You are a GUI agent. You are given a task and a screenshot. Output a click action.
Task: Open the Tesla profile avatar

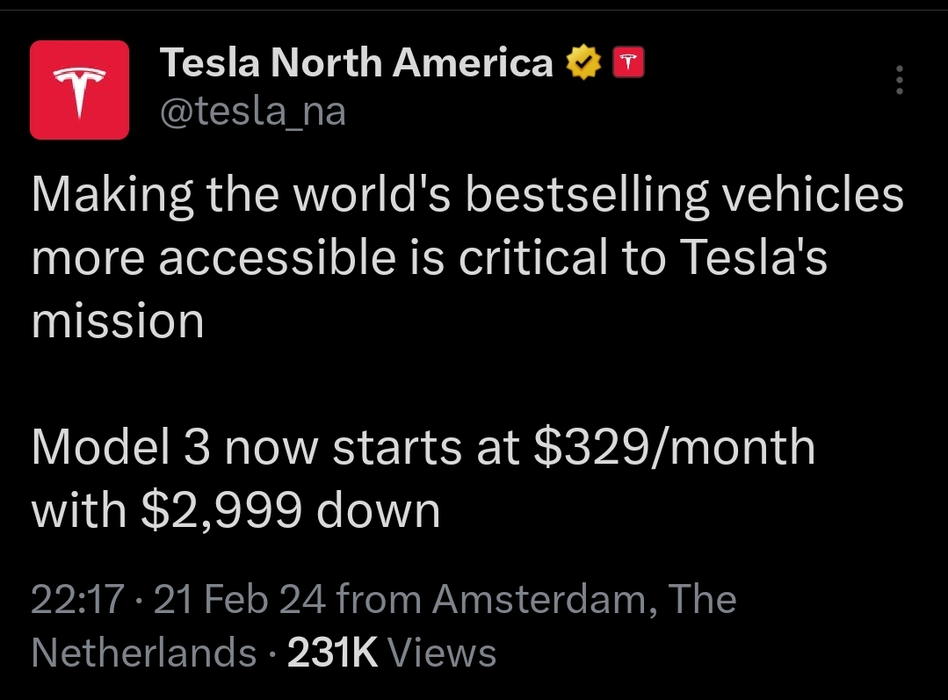79,90
